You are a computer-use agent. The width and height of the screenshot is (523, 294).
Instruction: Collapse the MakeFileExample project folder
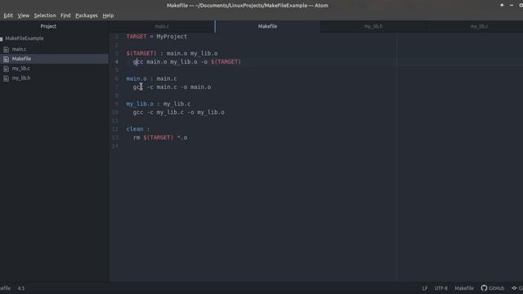pos(25,38)
